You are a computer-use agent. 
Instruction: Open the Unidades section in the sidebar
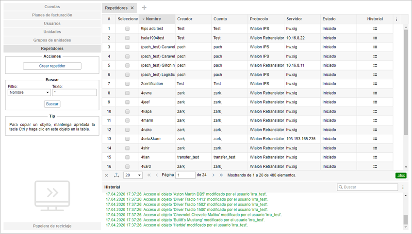[x=52, y=32]
